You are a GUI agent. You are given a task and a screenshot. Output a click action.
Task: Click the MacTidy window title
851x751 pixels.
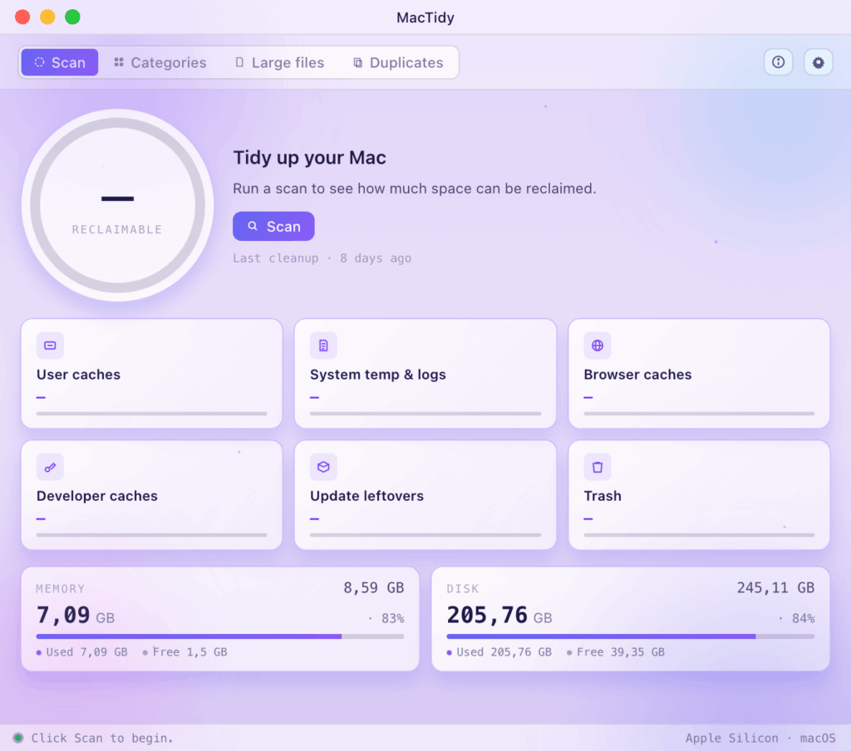[x=425, y=17]
